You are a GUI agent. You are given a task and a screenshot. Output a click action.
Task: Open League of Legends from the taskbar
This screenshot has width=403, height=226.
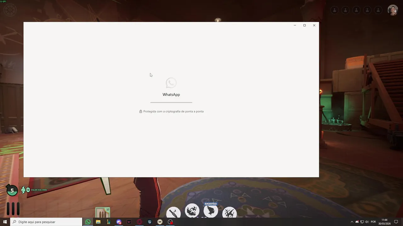pyautogui.click(x=109, y=222)
